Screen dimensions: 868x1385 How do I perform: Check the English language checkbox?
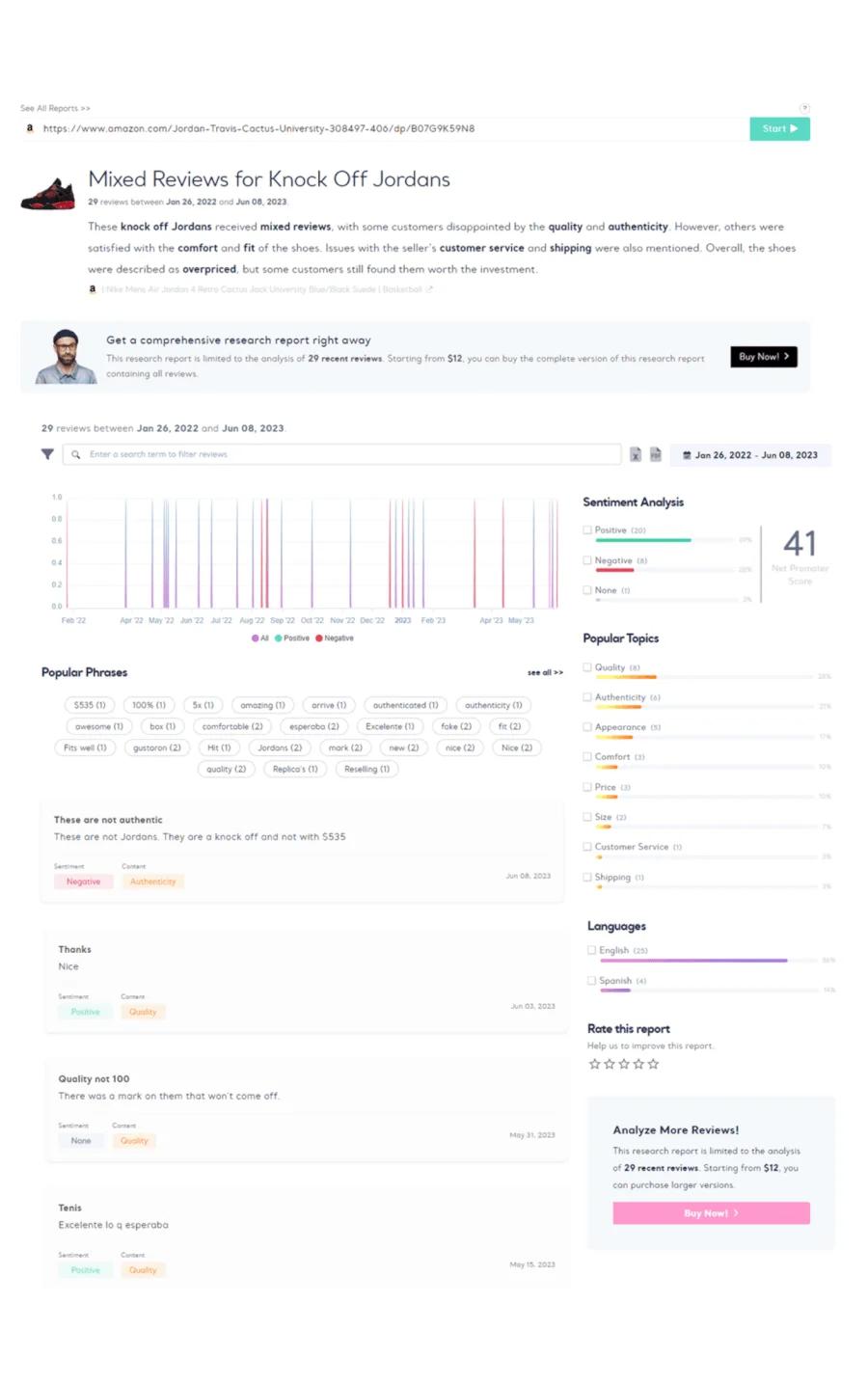591,950
